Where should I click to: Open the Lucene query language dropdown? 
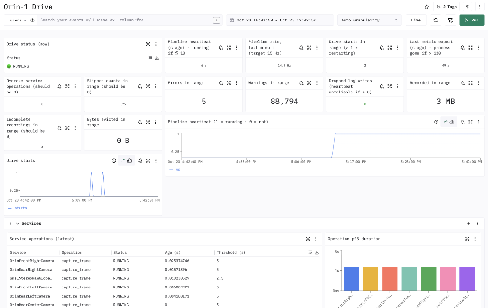[x=18, y=20]
